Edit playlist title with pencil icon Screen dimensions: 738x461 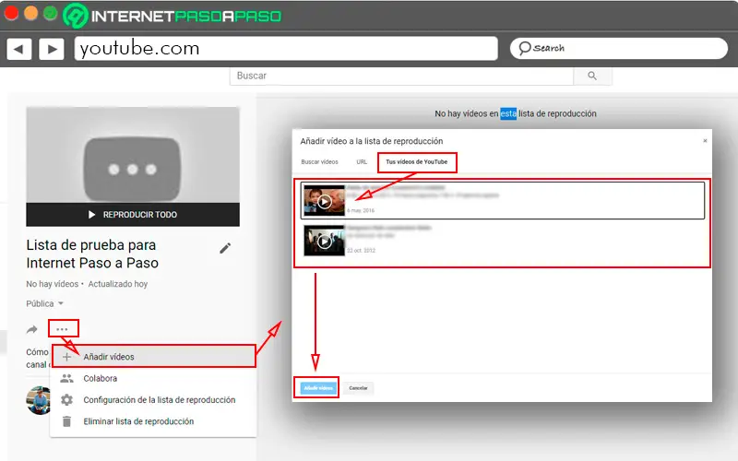(x=225, y=248)
